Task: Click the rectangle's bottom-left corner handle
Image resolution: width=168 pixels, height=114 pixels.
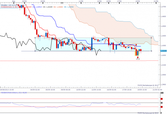Action: click(x=35, y=51)
